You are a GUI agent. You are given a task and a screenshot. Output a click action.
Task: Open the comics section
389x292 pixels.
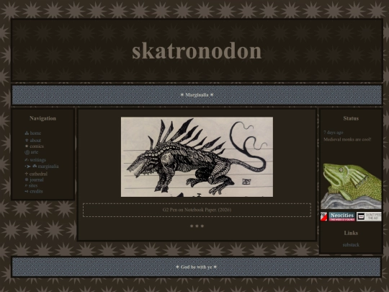point(37,146)
